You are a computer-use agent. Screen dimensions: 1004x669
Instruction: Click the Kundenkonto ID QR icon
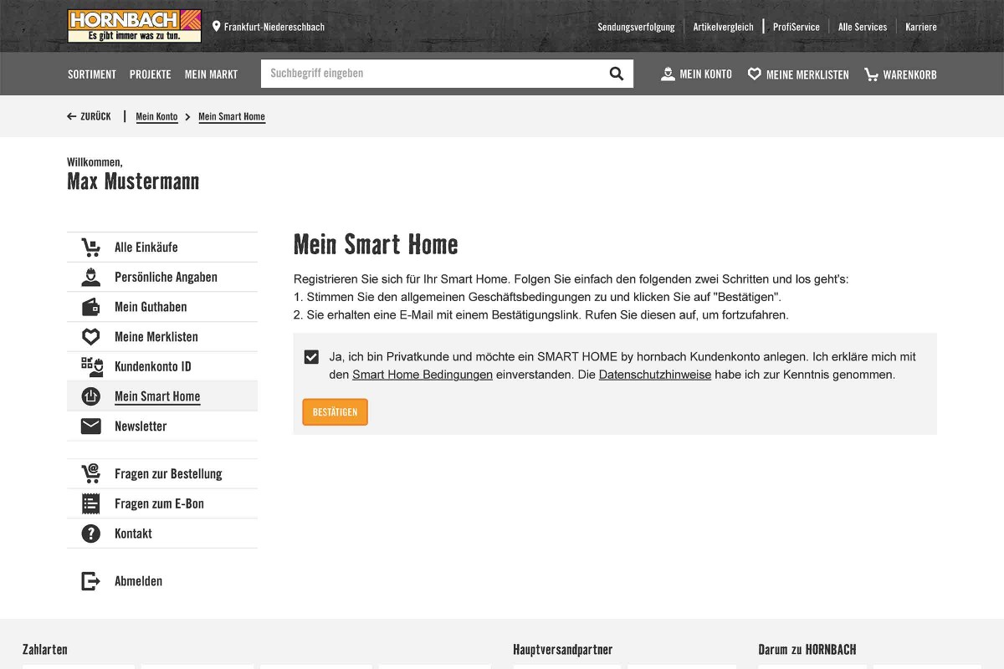click(91, 366)
